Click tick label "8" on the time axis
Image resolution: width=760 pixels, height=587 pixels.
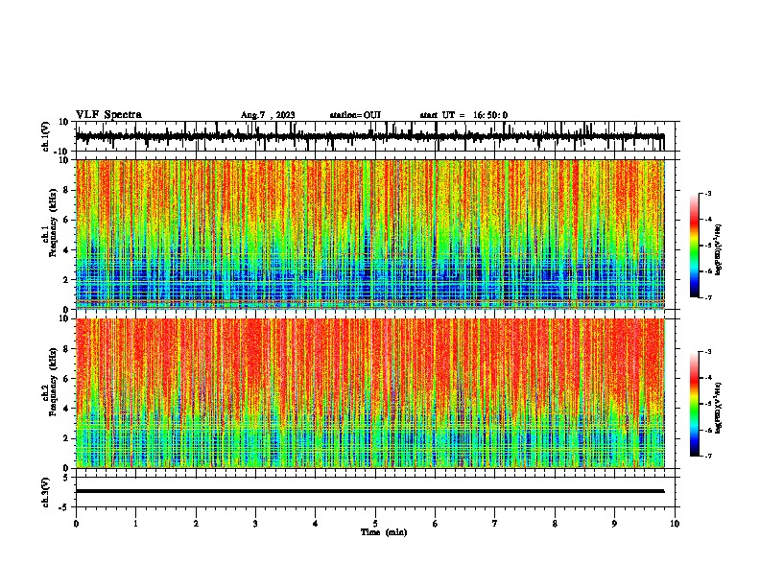(x=555, y=524)
